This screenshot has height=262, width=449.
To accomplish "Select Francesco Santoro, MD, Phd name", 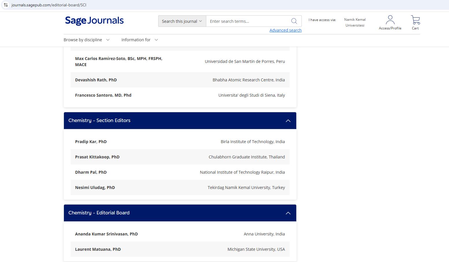I will pos(103,95).
